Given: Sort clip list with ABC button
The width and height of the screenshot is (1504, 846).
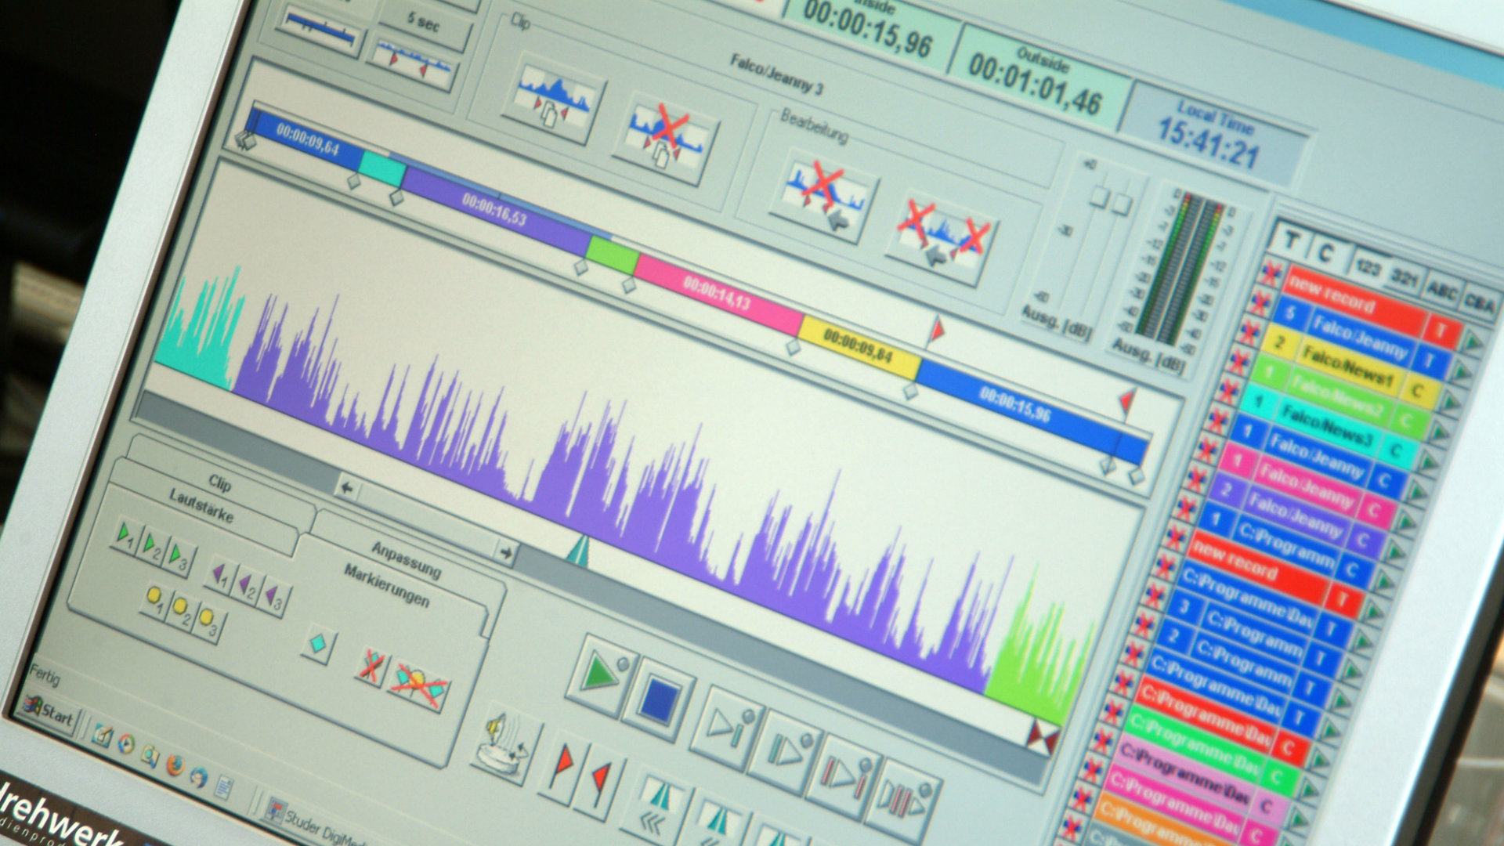Looking at the screenshot, I should point(1442,291).
